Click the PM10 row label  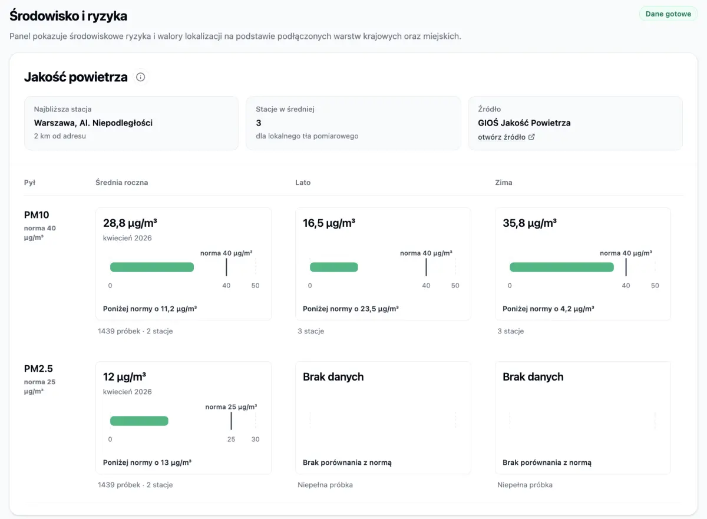(x=37, y=215)
